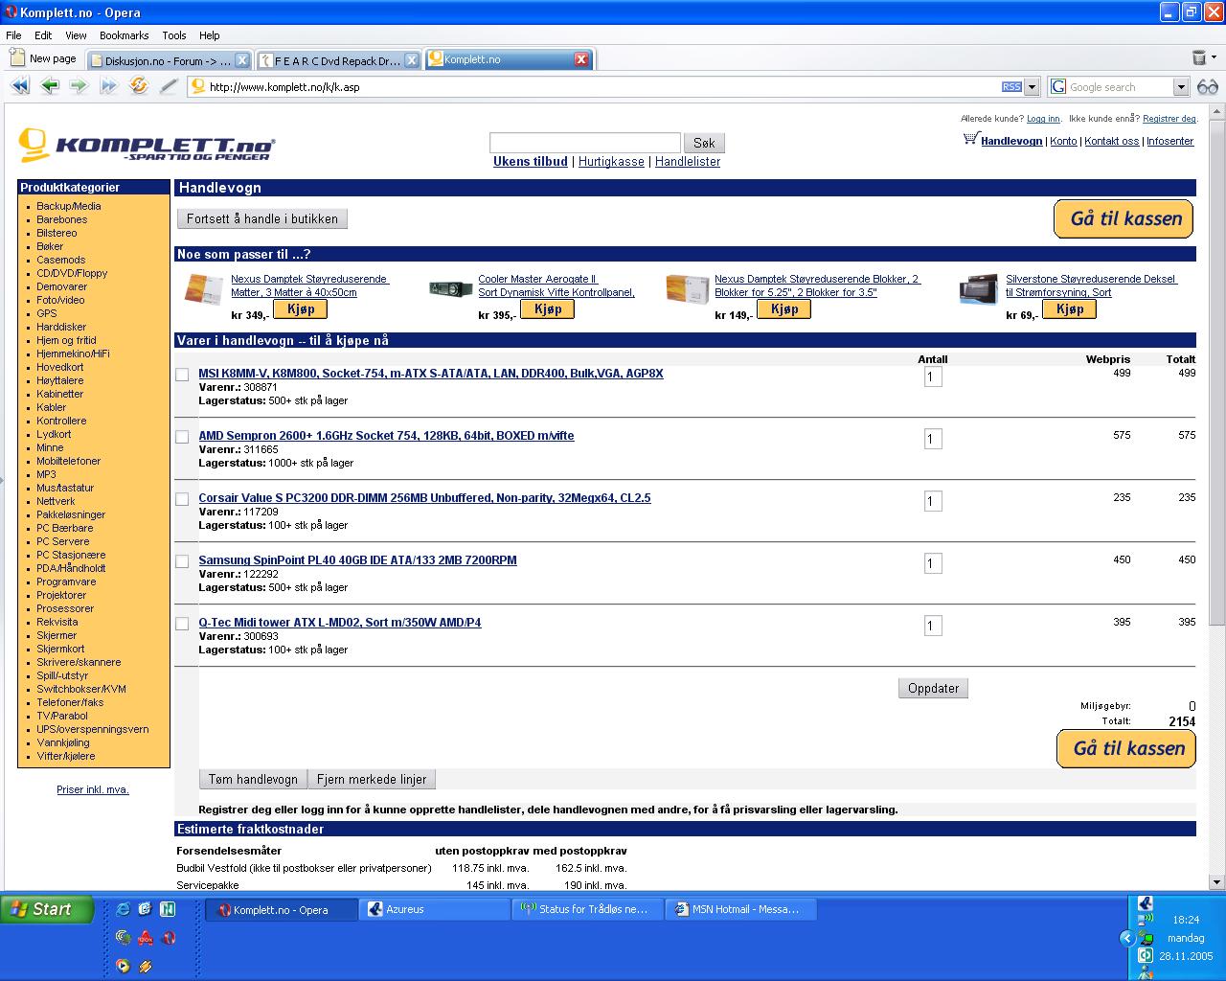Expand the dropdown arrow beside the trash can
Screen dimensions: 1226x981
(x=1214, y=59)
